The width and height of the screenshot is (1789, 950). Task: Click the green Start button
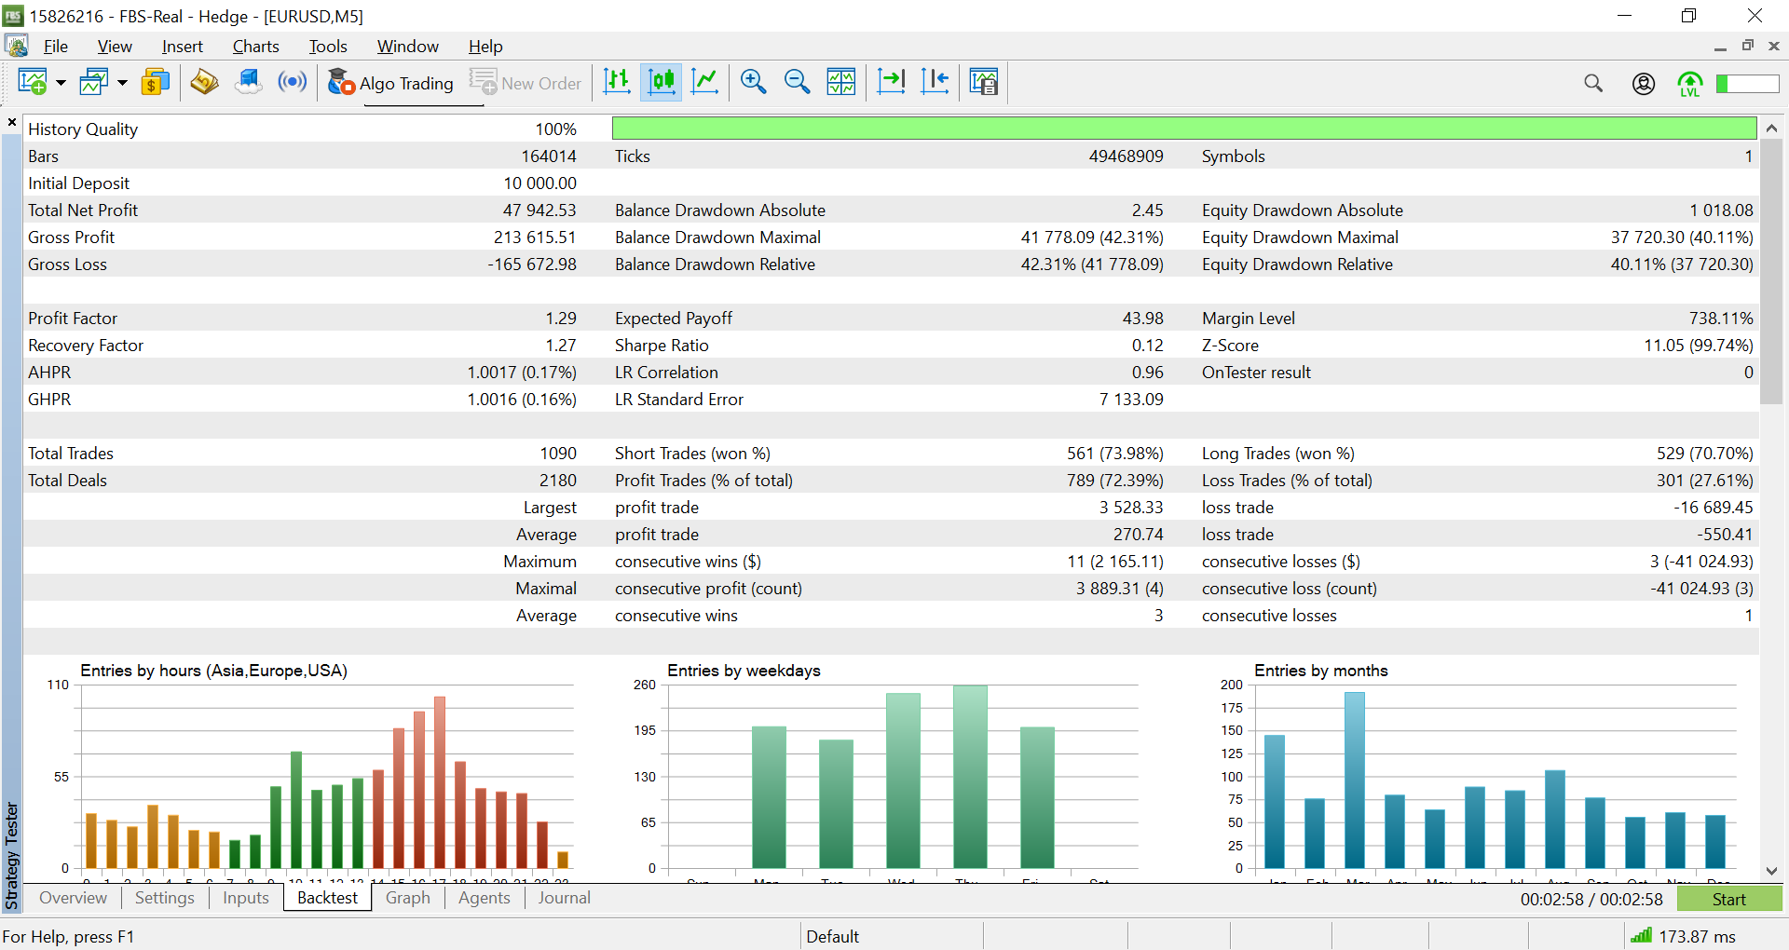click(1729, 899)
